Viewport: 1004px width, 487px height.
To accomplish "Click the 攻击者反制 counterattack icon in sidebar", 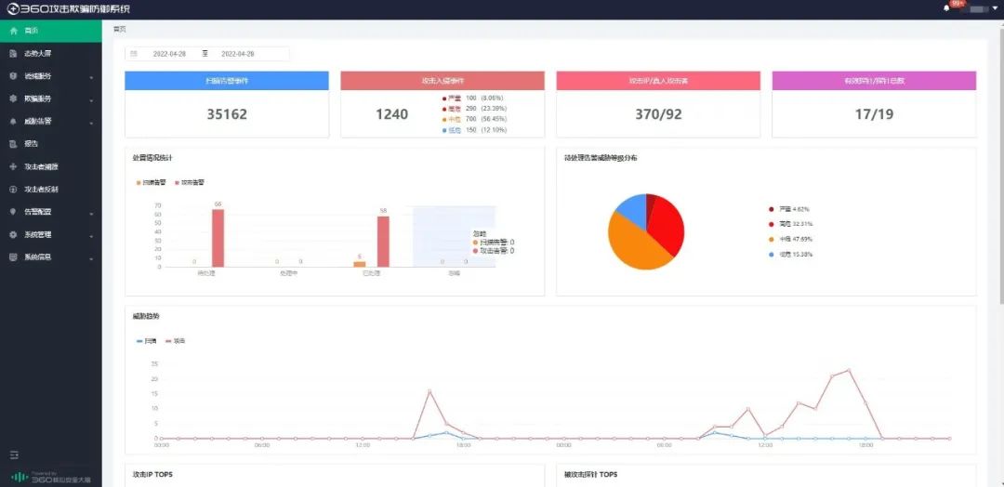I will tap(13, 190).
